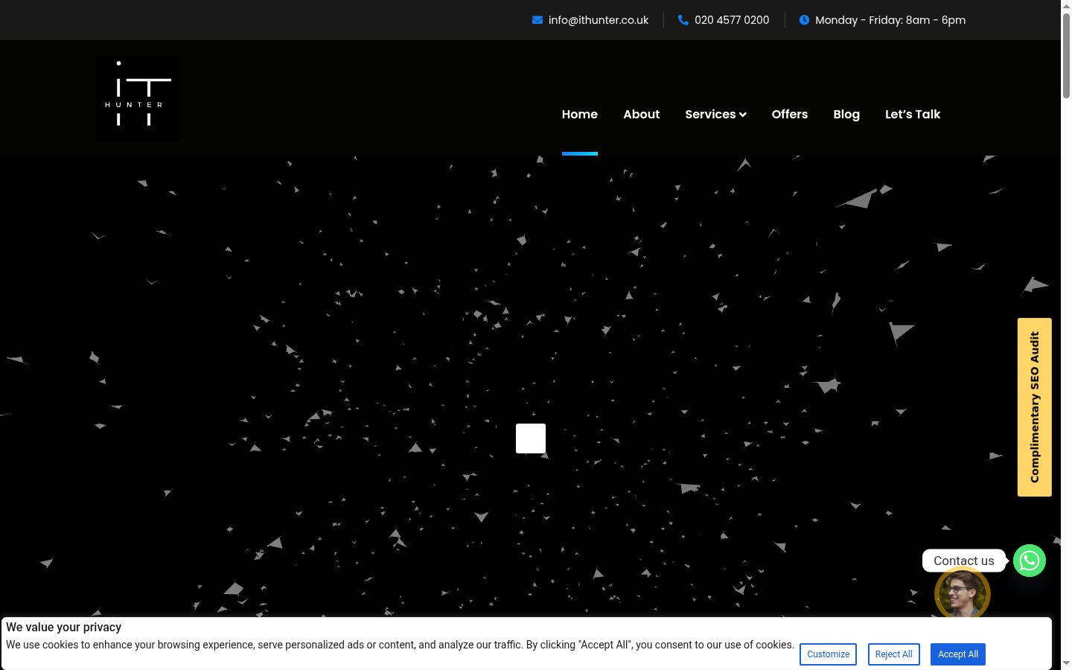The image size is (1072, 670).
Task: Click 'We value your privacy' heading
Action: [63, 628]
